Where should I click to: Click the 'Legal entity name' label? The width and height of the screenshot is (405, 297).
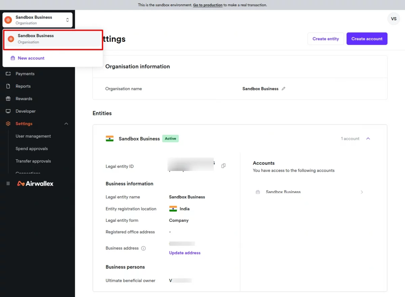[x=123, y=197]
